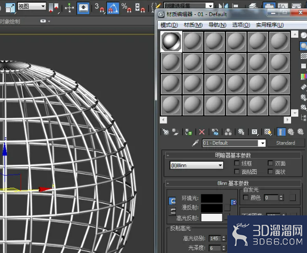Toggle Angle Snap in main toolbar
The width and height of the screenshot is (307, 253).
click(113, 8)
